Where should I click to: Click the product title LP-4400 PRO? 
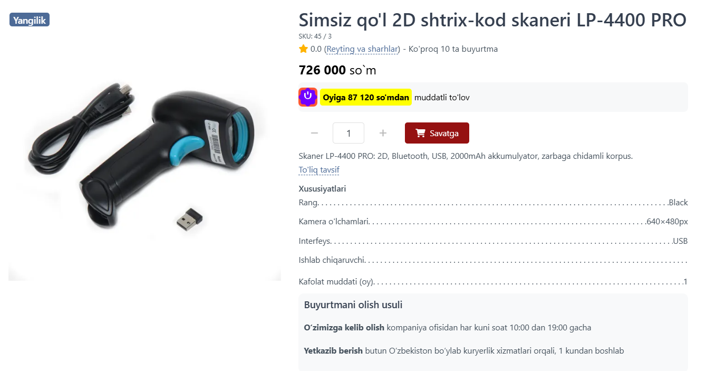click(x=492, y=20)
